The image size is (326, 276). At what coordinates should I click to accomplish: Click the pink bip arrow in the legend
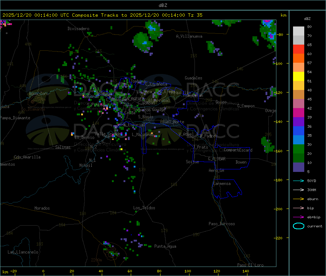click(298, 208)
